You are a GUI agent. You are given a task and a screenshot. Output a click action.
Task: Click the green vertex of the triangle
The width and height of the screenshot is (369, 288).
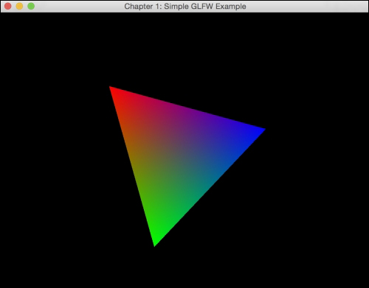[x=155, y=243]
